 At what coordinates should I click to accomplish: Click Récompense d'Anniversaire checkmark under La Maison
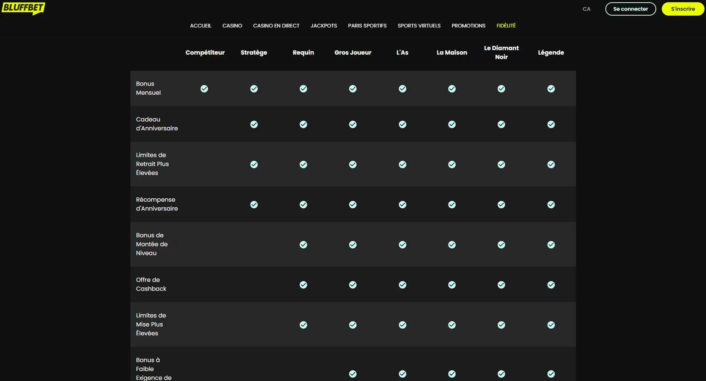point(452,205)
